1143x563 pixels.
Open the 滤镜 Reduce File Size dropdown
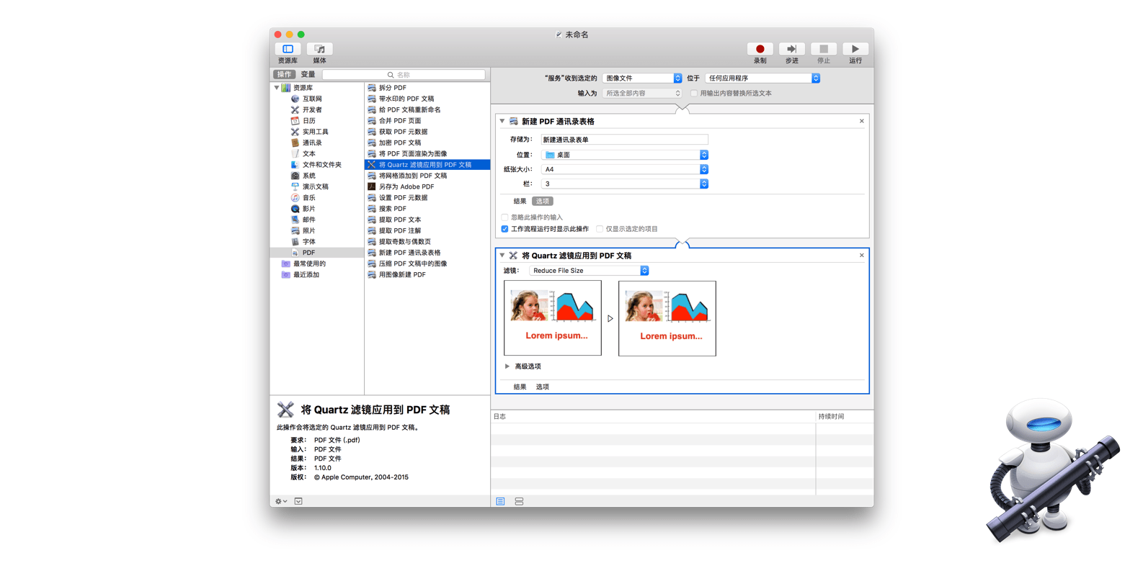click(589, 271)
